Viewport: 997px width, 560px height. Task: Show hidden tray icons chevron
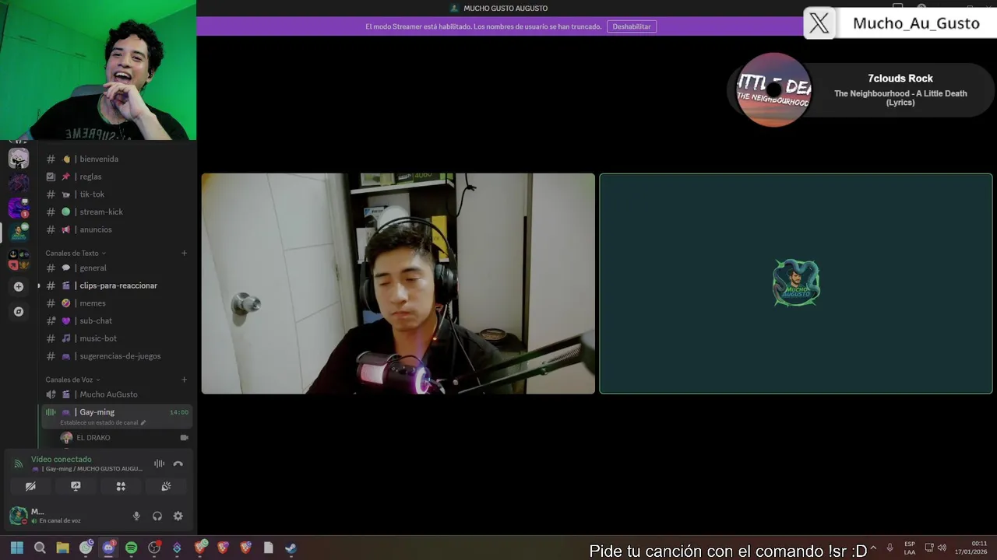pos(873,548)
